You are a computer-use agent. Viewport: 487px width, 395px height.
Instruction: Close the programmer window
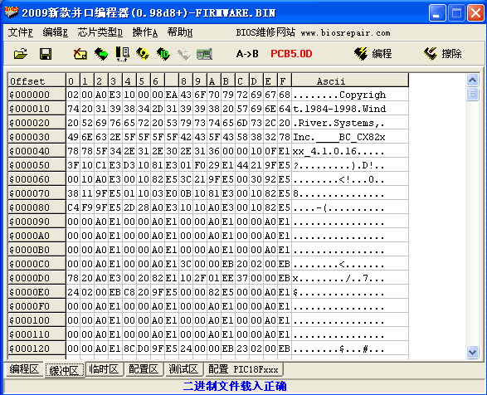coord(475,13)
